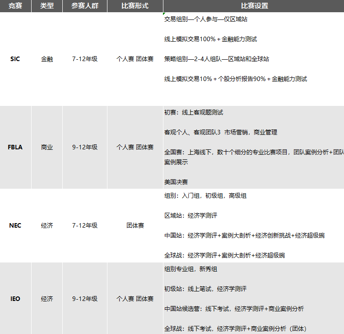
Task: Select the NEC competition cell
Action: click(15, 225)
